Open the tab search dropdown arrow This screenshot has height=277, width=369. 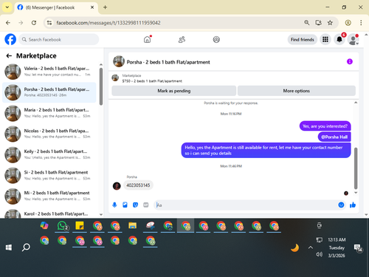coord(7,7)
